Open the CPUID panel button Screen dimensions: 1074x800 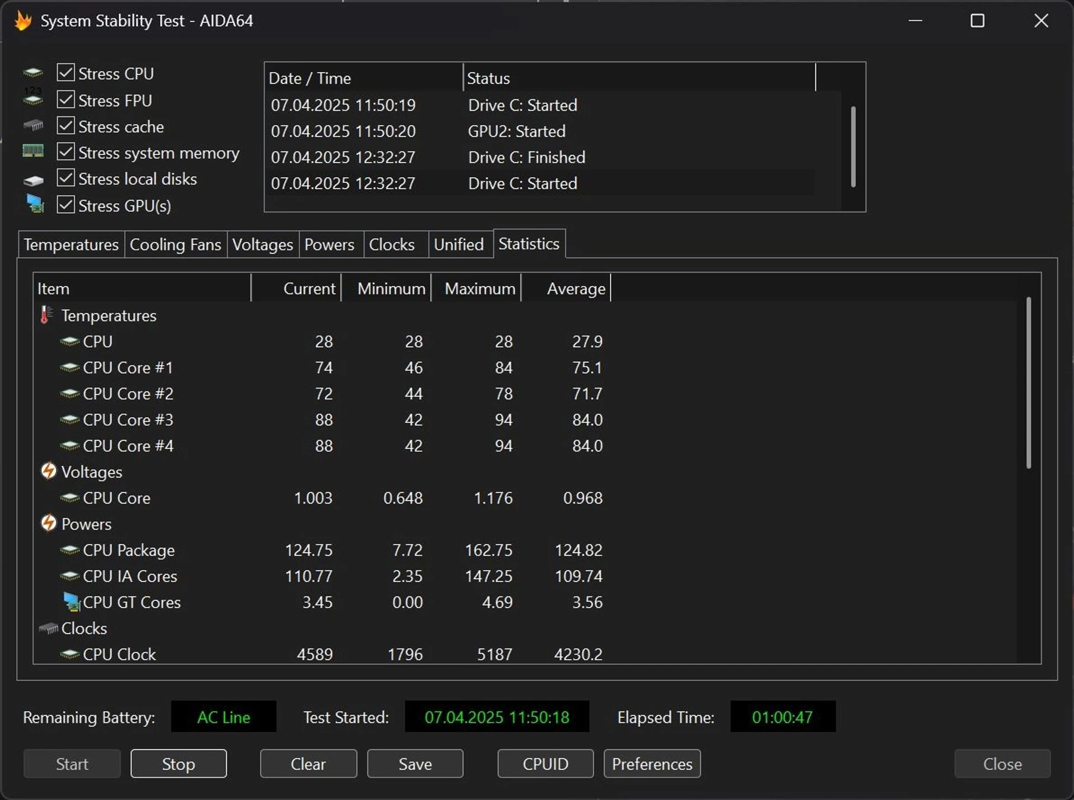545,764
